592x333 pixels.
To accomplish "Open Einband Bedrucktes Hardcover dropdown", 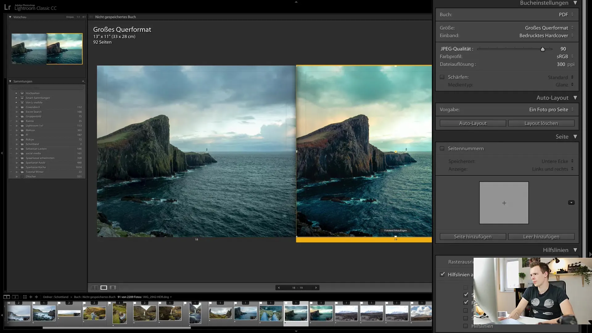I will pyautogui.click(x=546, y=35).
